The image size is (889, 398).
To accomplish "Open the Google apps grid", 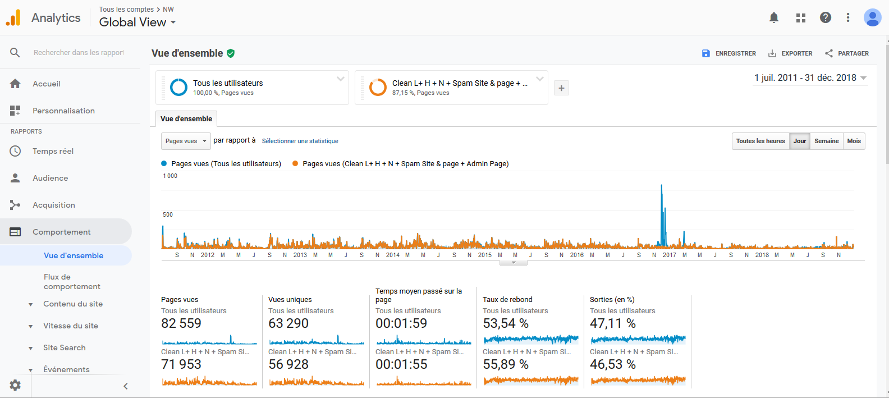I will coord(801,18).
